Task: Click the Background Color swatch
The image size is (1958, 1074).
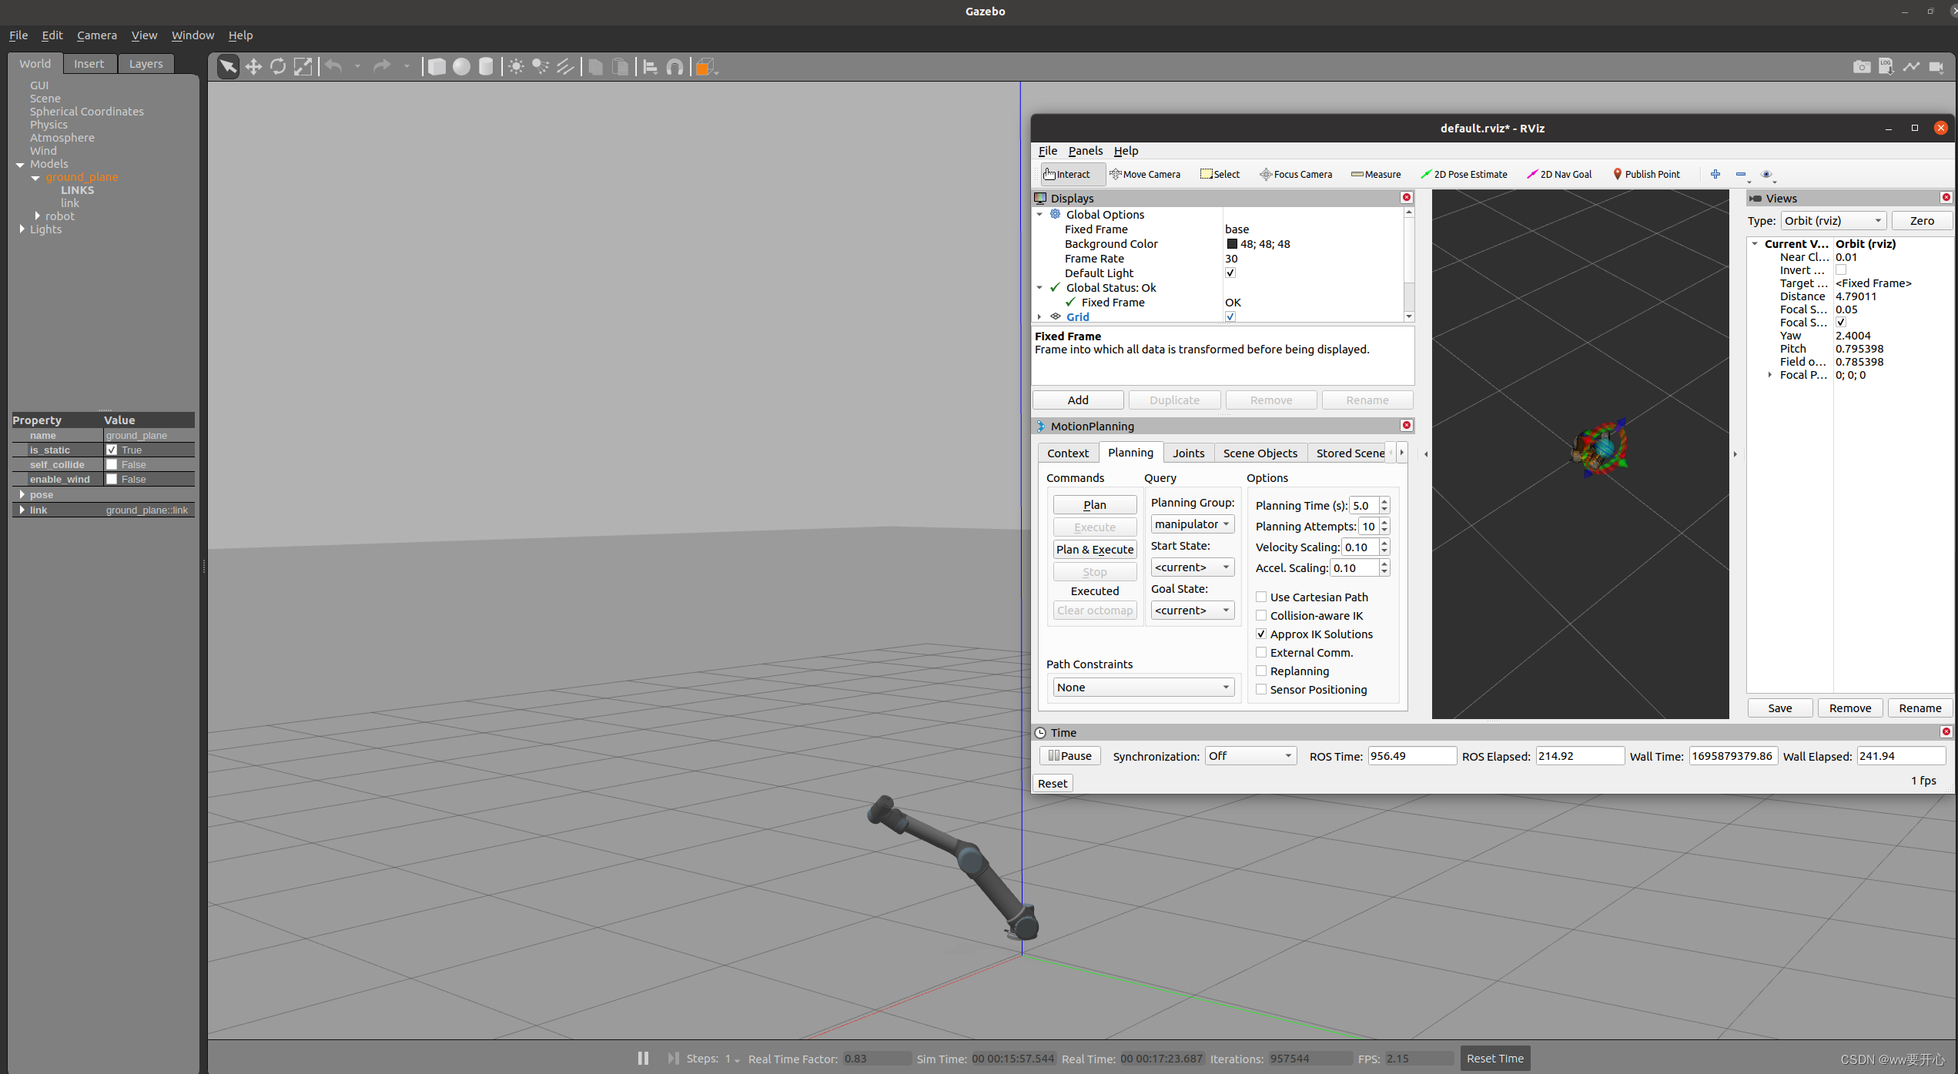Action: [1232, 244]
